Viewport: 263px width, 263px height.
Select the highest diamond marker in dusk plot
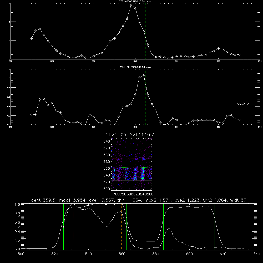tap(144, 75)
